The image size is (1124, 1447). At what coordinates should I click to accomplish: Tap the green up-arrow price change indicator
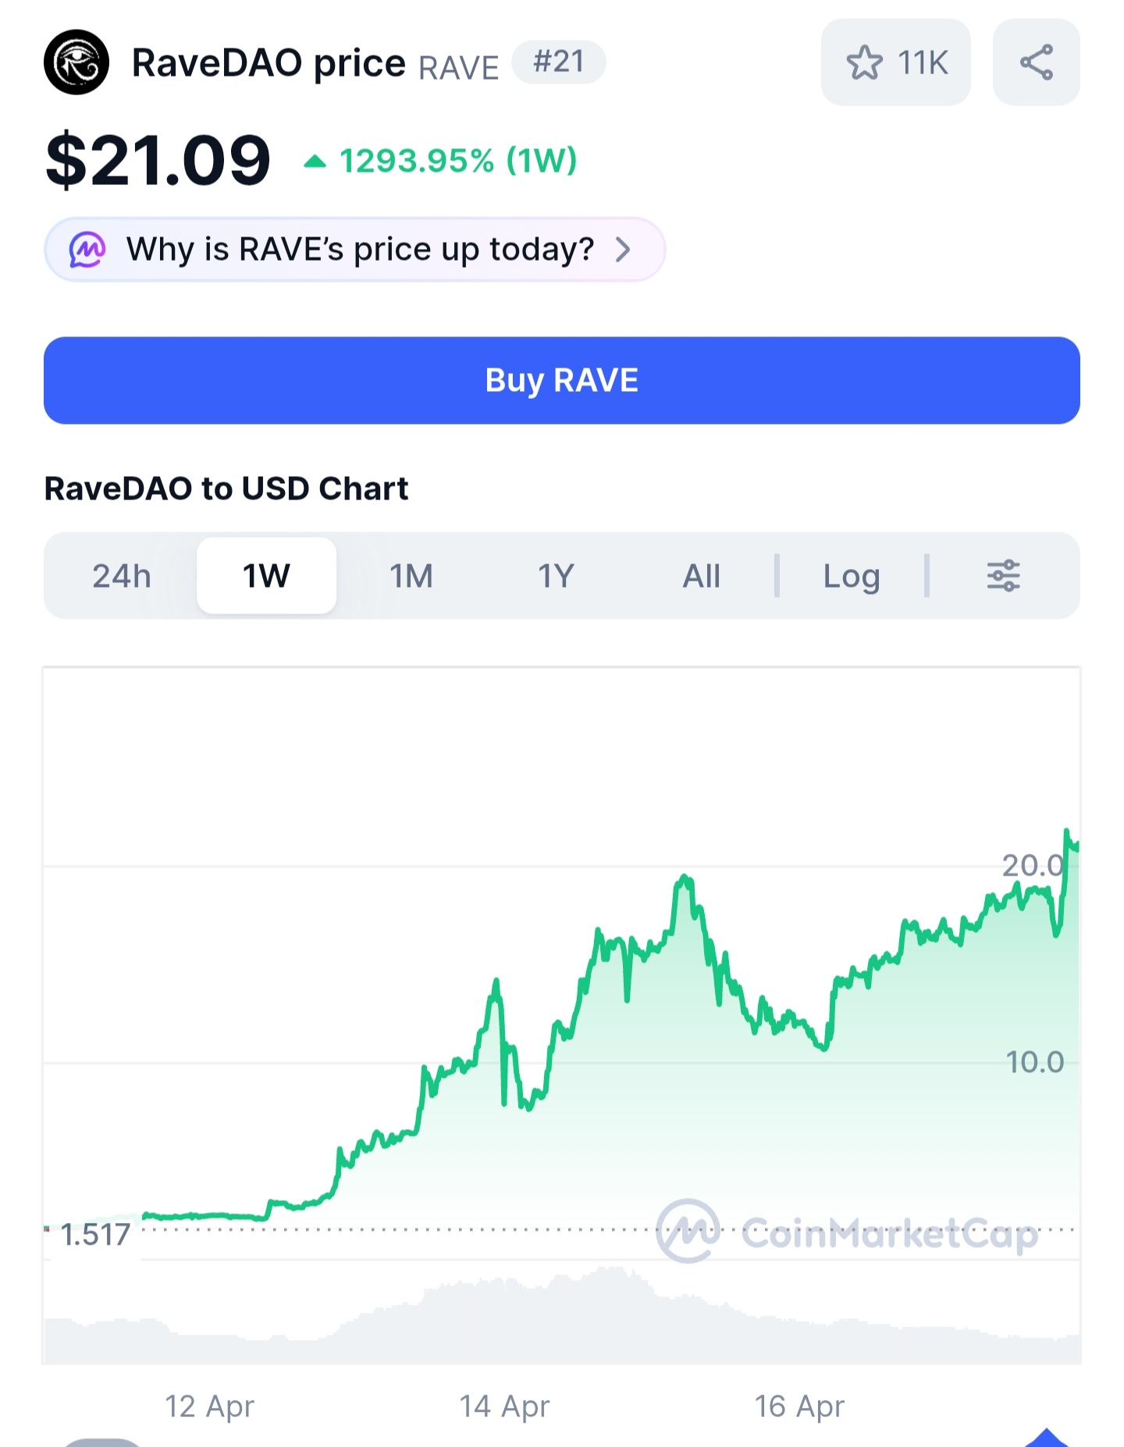(315, 162)
